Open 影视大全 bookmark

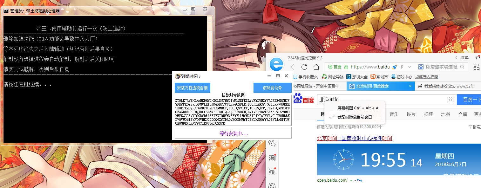click(x=357, y=77)
